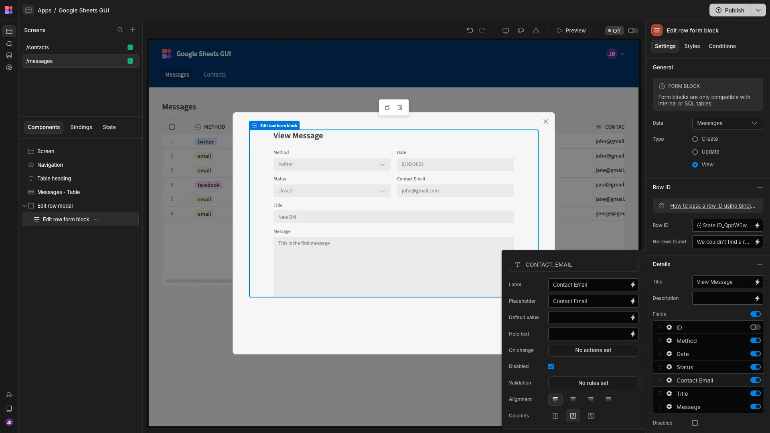Screen dimensions: 770x433
Task: Delete the selected component via trash icon
Action: click(x=400, y=107)
